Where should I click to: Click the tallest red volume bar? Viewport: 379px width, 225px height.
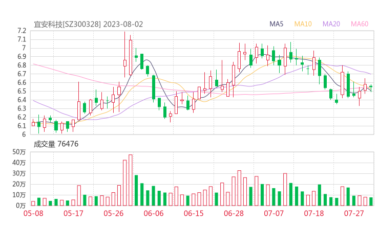[131, 180]
